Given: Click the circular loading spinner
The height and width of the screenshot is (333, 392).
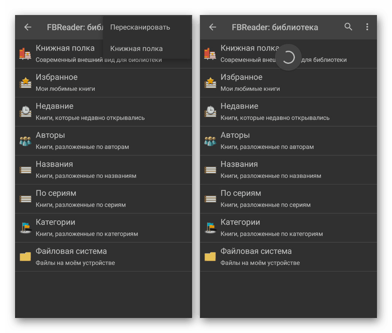Looking at the screenshot, I should (x=288, y=57).
